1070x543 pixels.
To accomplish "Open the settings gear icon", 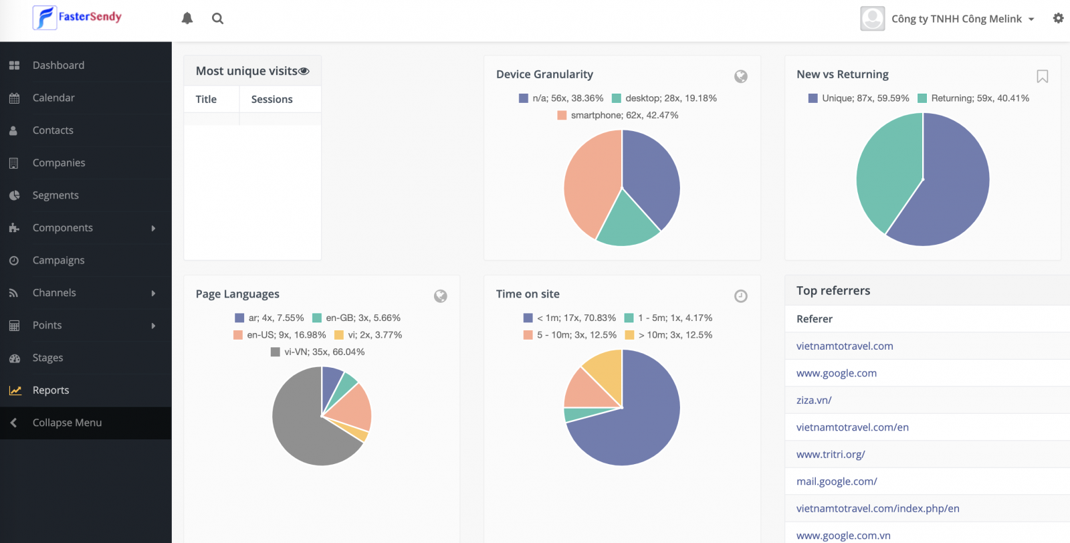I will (1058, 18).
